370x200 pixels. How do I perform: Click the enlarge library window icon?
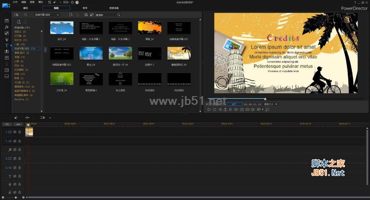92,15
